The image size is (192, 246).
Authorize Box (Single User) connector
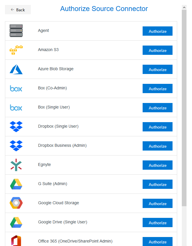point(157,108)
